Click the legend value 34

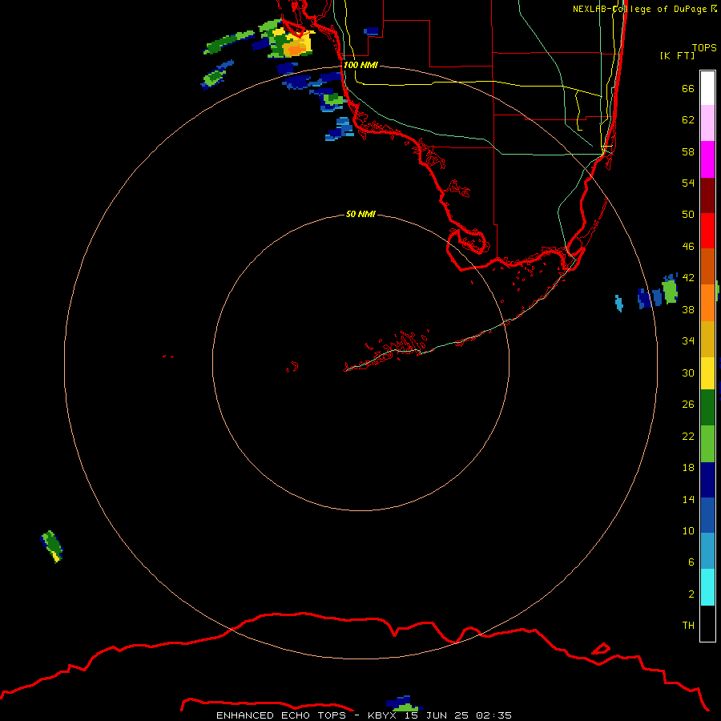[688, 341]
